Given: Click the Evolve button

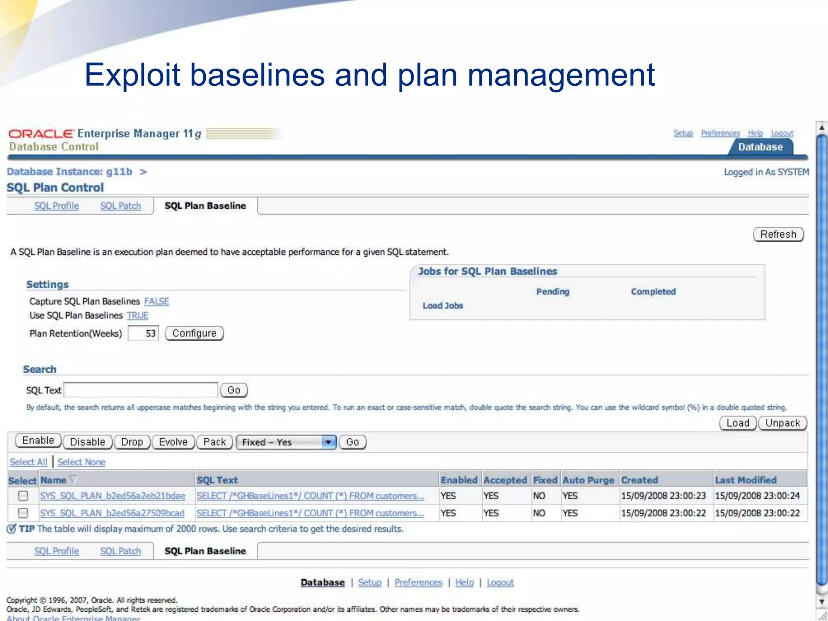Looking at the screenshot, I should point(173,442).
